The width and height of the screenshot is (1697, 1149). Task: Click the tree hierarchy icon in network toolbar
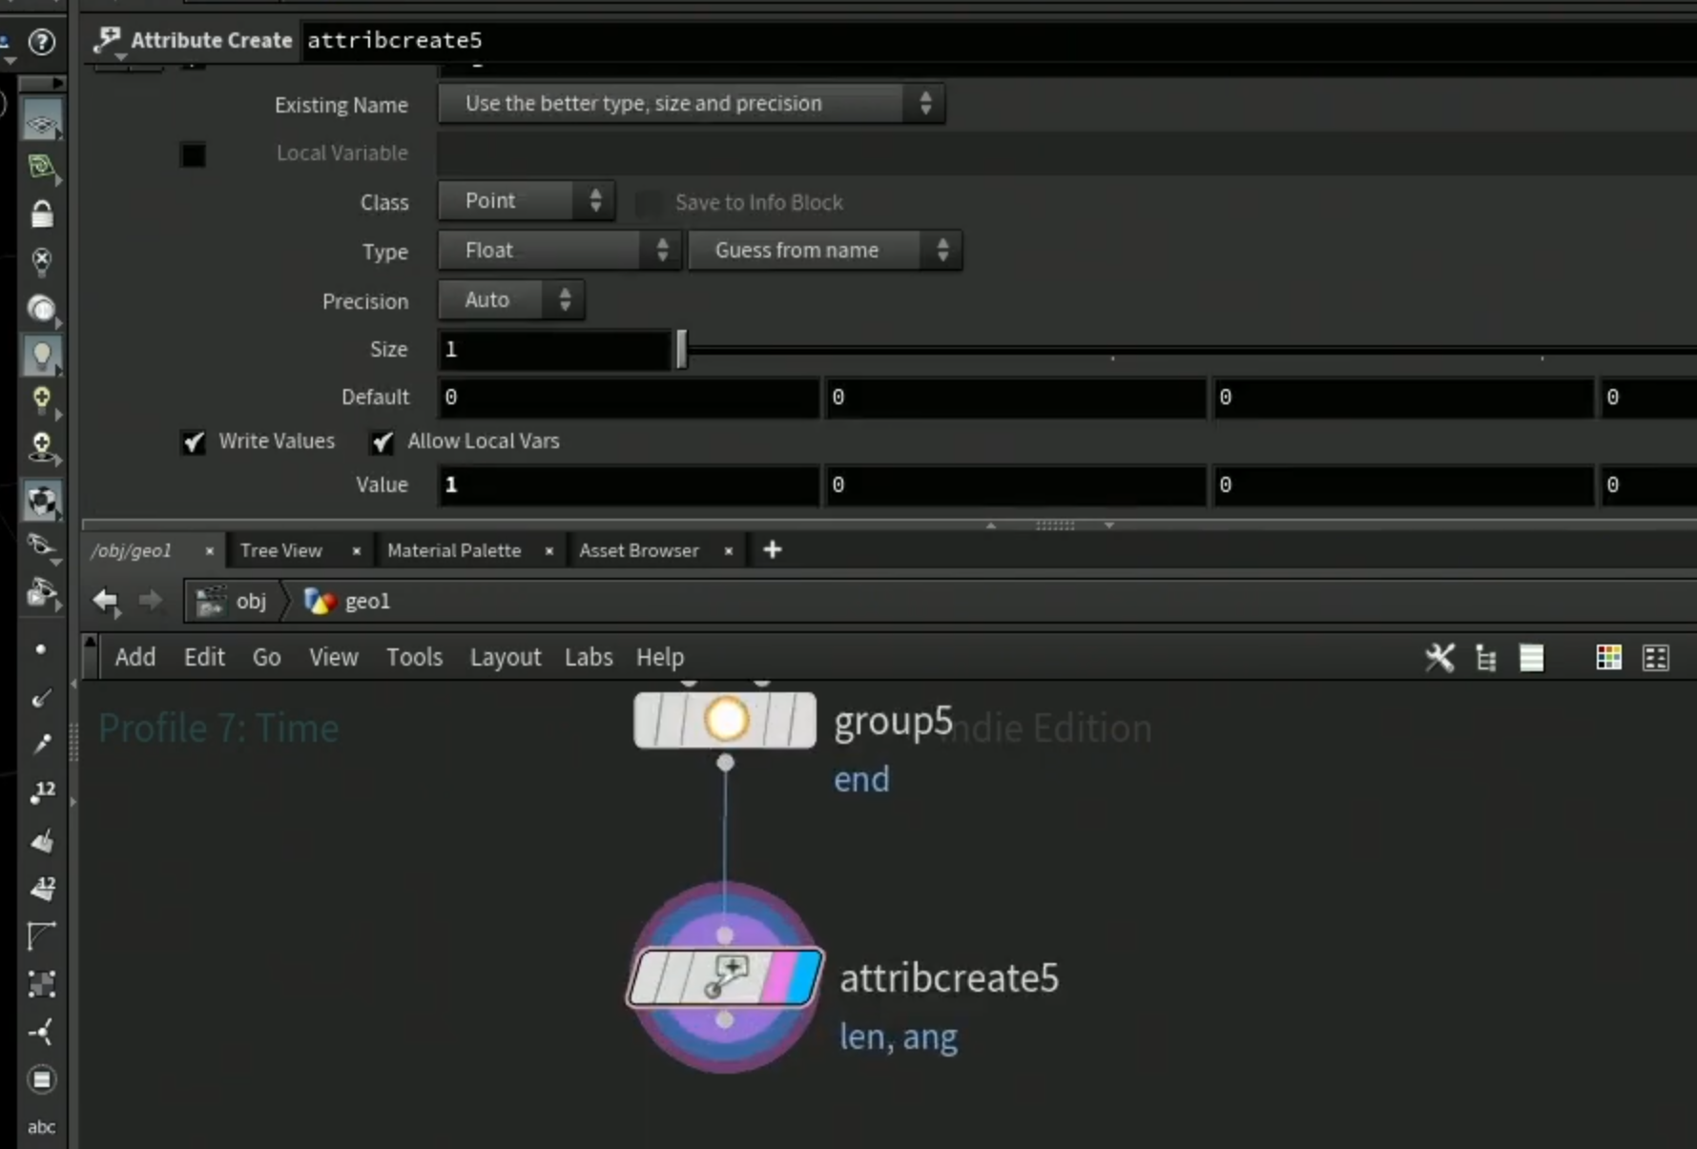pyautogui.click(x=1485, y=657)
